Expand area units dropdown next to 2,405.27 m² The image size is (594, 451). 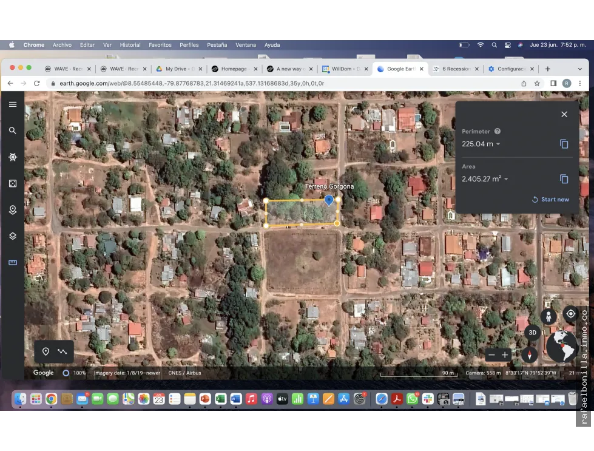click(506, 179)
